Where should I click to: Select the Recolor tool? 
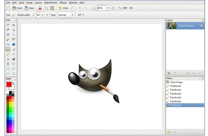point(14,59)
